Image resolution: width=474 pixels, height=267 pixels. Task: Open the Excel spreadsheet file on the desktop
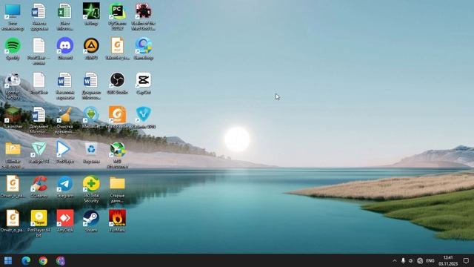[x=64, y=17]
